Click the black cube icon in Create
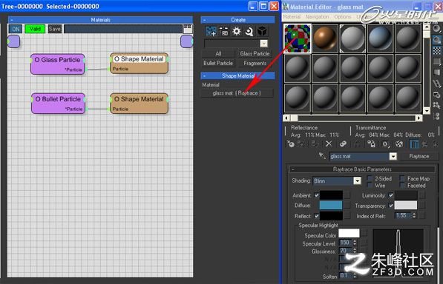The width and height of the screenshot is (443, 284). click(262, 31)
